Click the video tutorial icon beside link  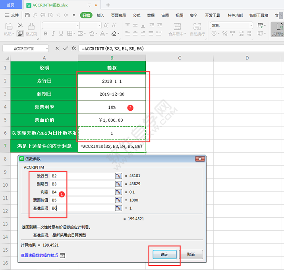[x=62, y=255]
